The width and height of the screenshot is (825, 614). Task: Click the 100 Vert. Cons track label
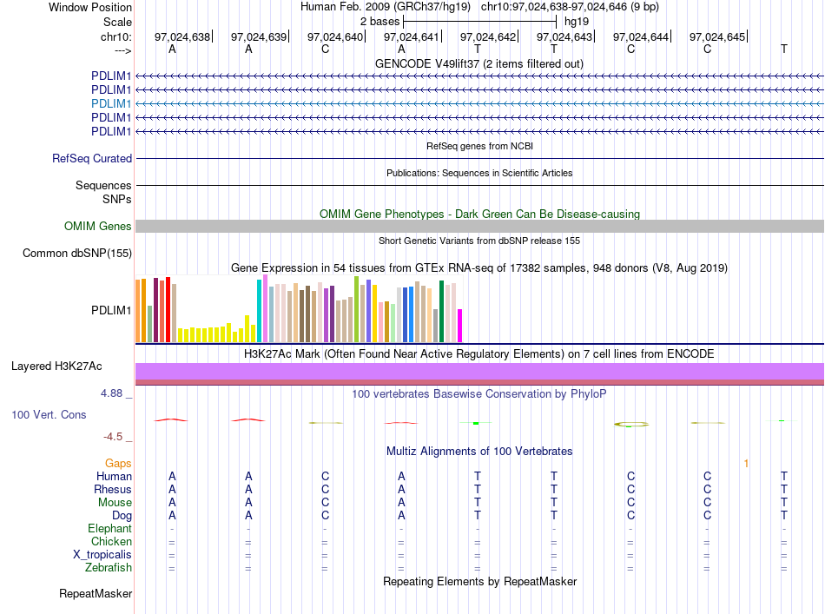[x=49, y=414]
